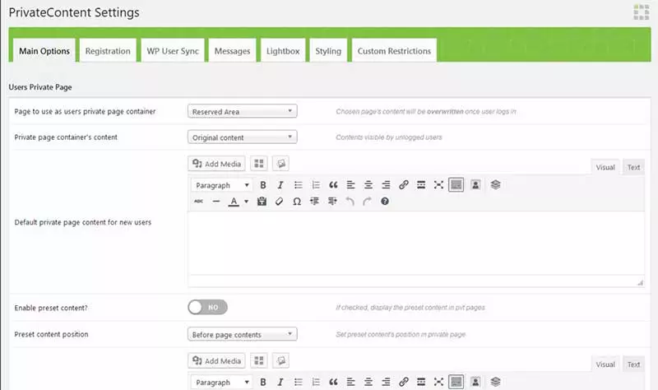Toggle toolbar kitchen sink in first editor
This screenshot has height=390, width=658.
[x=456, y=184]
